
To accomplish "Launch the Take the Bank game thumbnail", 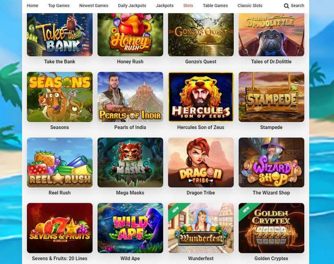I will pos(60,35).
